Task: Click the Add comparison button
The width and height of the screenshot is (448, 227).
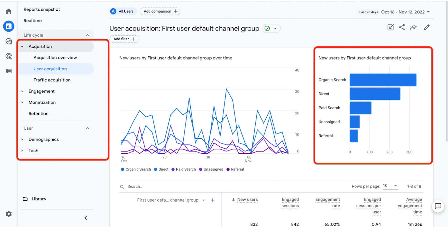Action: (x=160, y=11)
